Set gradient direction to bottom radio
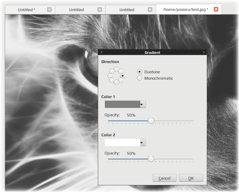Screen dimensions: 239x192 tap(116, 82)
